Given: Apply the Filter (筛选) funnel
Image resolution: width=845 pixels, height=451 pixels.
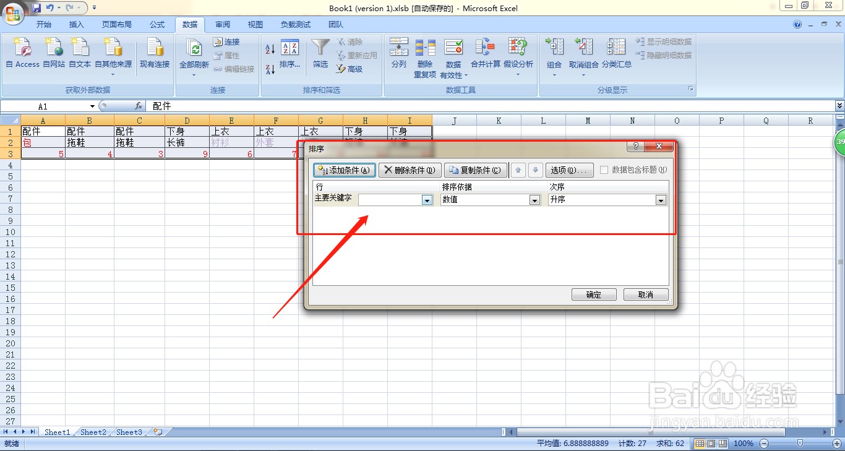Looking at the screenshot, I should (x=320, y=54).
